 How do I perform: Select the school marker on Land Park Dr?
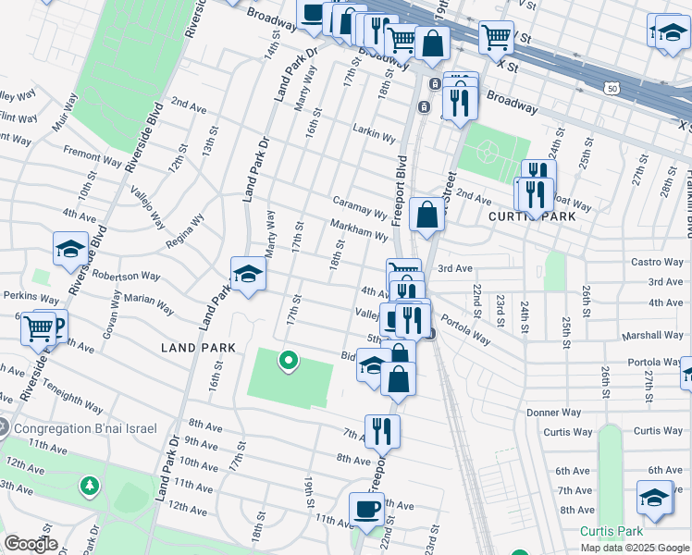coord(247,275)
